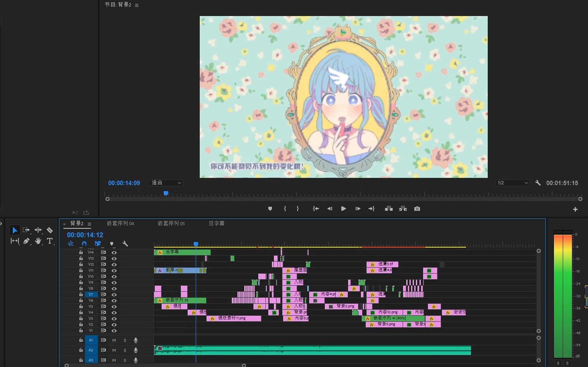Open the 背景2 timeline panel menu

[89, 224]
